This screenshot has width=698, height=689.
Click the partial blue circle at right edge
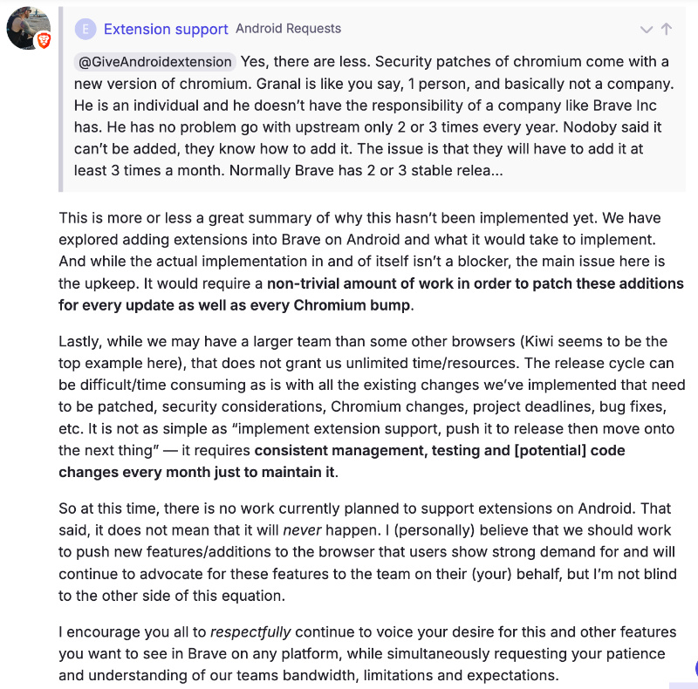(695, 668)
